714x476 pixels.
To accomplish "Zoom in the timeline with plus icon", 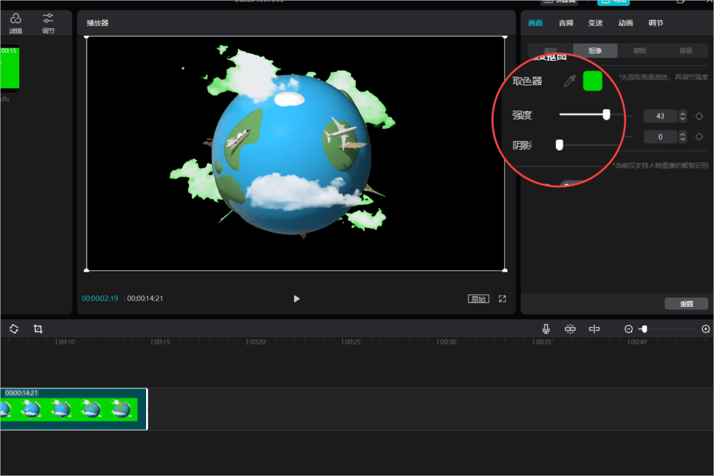I will (706, 329).
